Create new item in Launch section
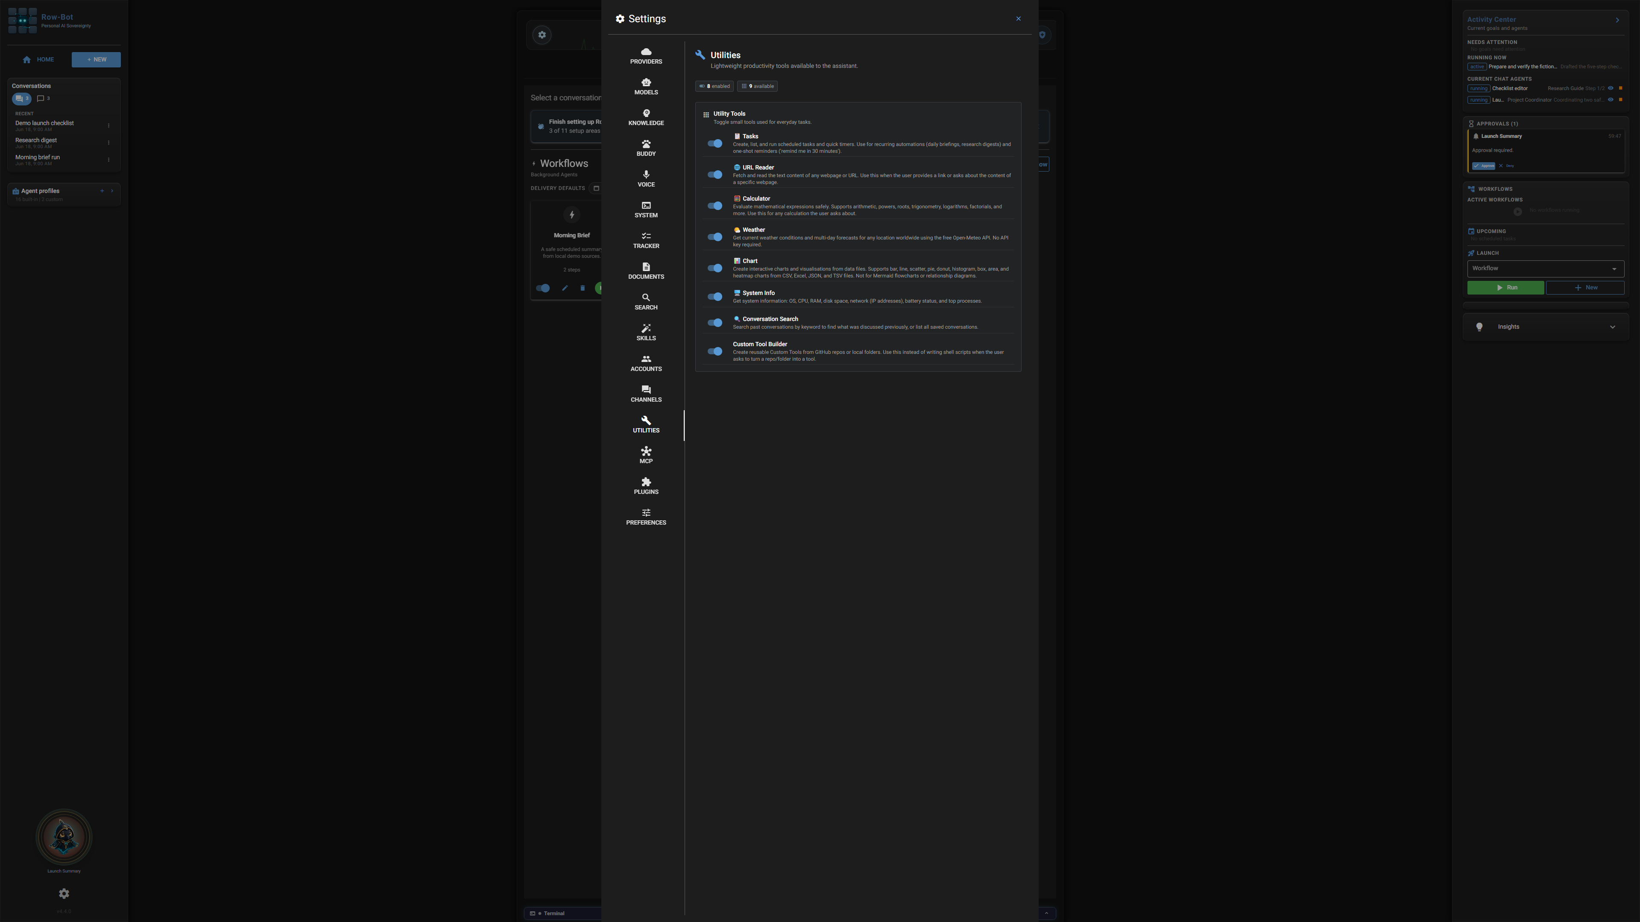The image size is (1640, 922). click(x=1584, y=288)
